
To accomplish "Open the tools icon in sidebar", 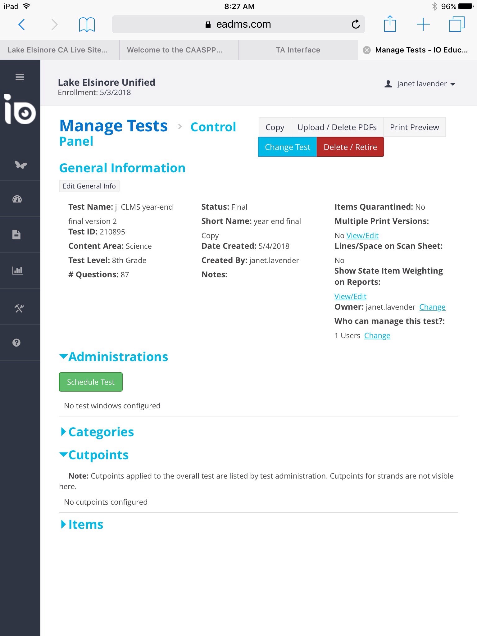I will [19, 308].
